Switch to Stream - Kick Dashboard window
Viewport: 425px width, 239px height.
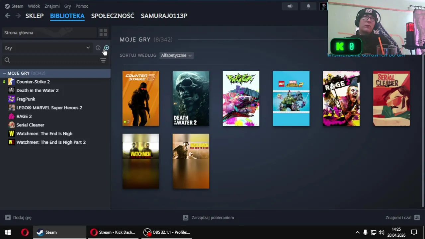tap(113, 232)
